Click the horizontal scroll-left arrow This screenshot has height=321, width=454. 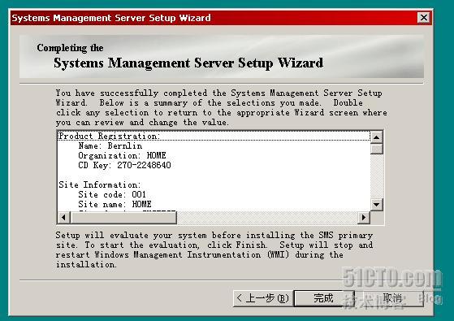tap(64, 217)
